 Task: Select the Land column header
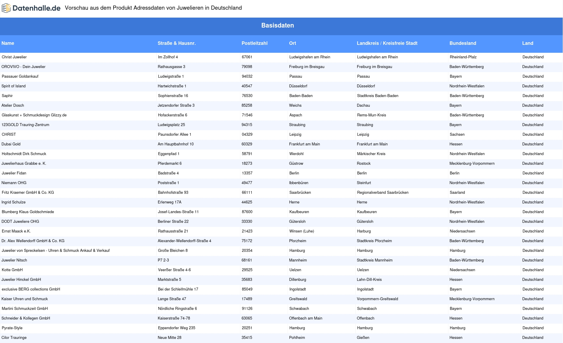pyautogui.click(x=528, y=43)
